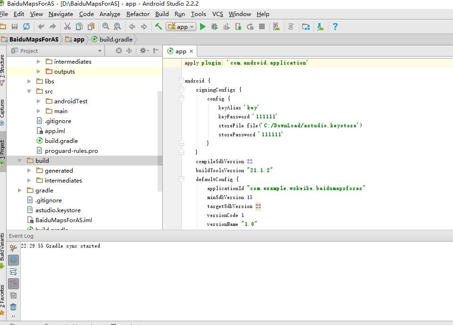Click Scroll from Source target icon
The width and height of the screenshot is (453, 325).
119,50
